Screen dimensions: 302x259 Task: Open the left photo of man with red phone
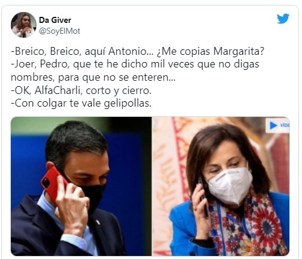tap(81, 186)
